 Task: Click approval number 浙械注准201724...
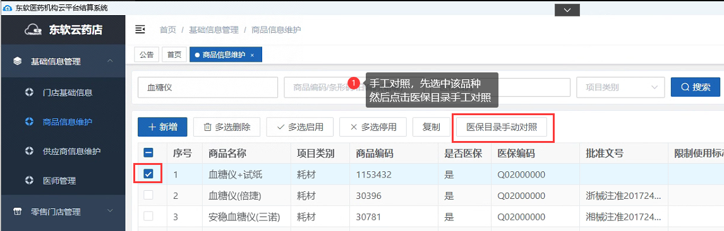623,196
